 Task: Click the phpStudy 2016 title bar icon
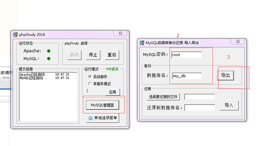pyautogui.click(x=16, y=35)
